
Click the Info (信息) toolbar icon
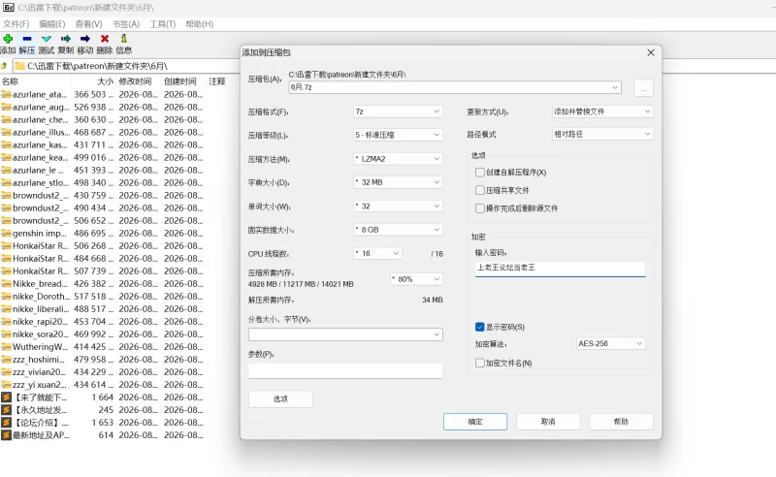tap(124, 38)
